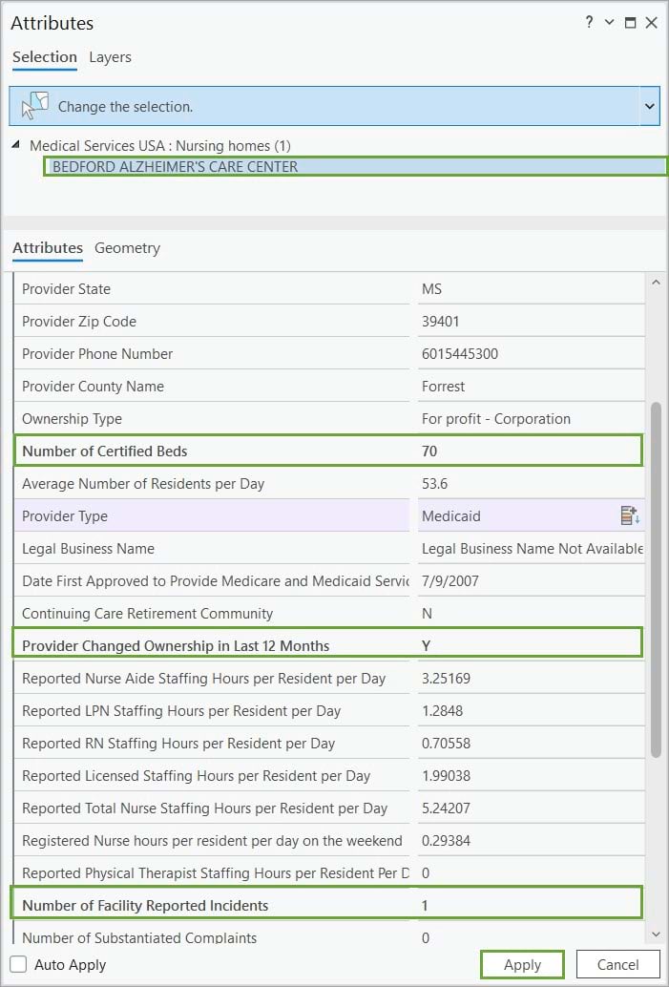Click the scrollbar down arrow
This screenshot has width=669, height=987.
[655, 934]
